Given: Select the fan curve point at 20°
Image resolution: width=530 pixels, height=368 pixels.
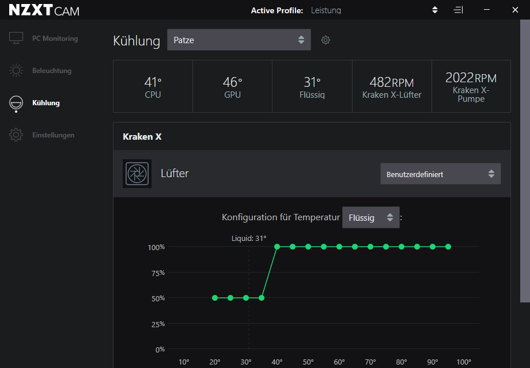Looking at the screenshot, I should [x=215, y=298].
